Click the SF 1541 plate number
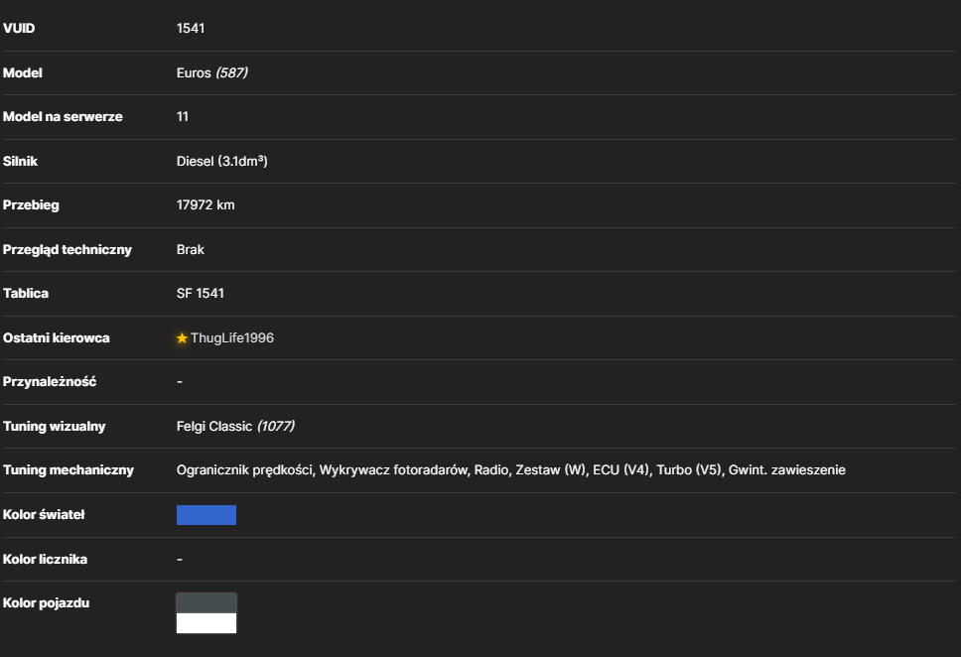Screen dimensions: 961x657 201,294
